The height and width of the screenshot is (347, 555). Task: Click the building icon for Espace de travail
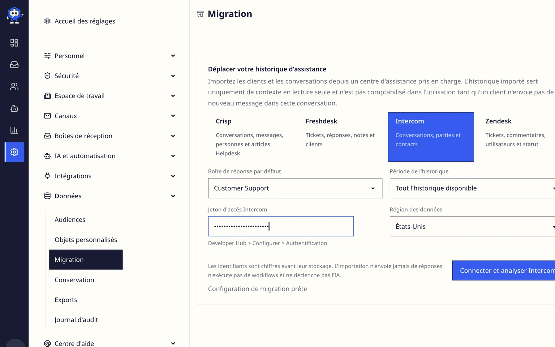(x=47, y=96)
